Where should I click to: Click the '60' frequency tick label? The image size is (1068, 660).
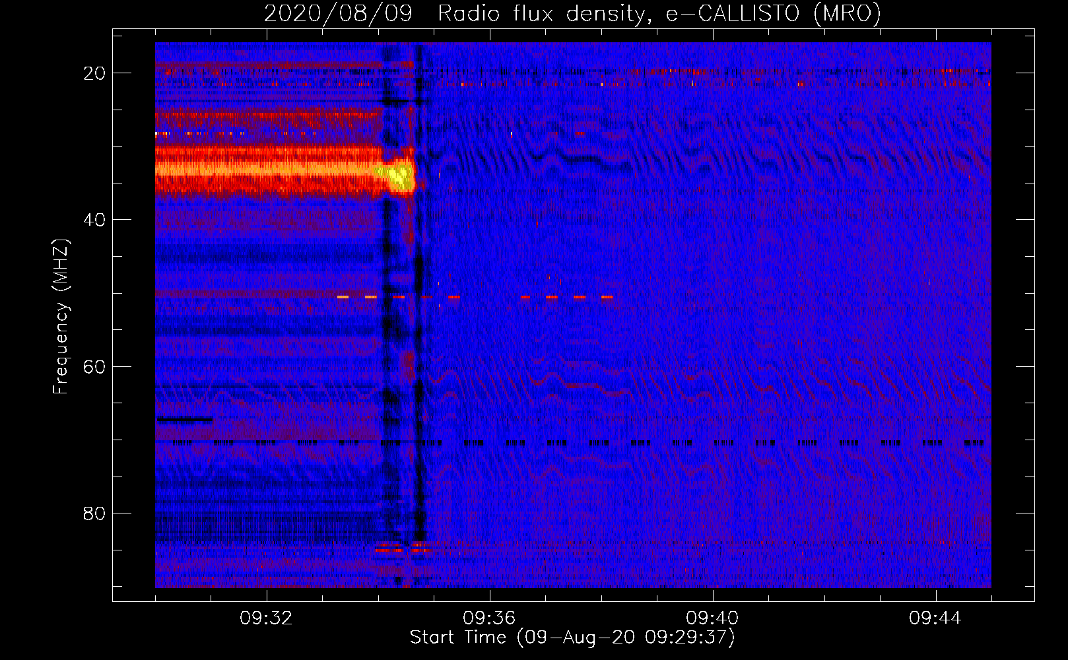pos(94,366)
